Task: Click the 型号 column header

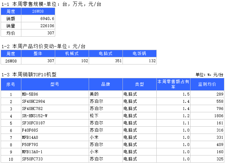Action: click(x=55, y=84)
